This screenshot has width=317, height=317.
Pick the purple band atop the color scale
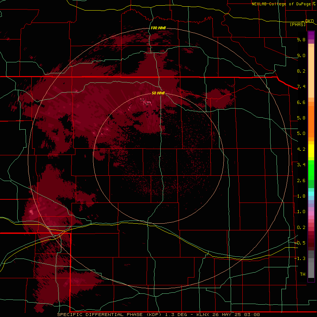point(311,35)
